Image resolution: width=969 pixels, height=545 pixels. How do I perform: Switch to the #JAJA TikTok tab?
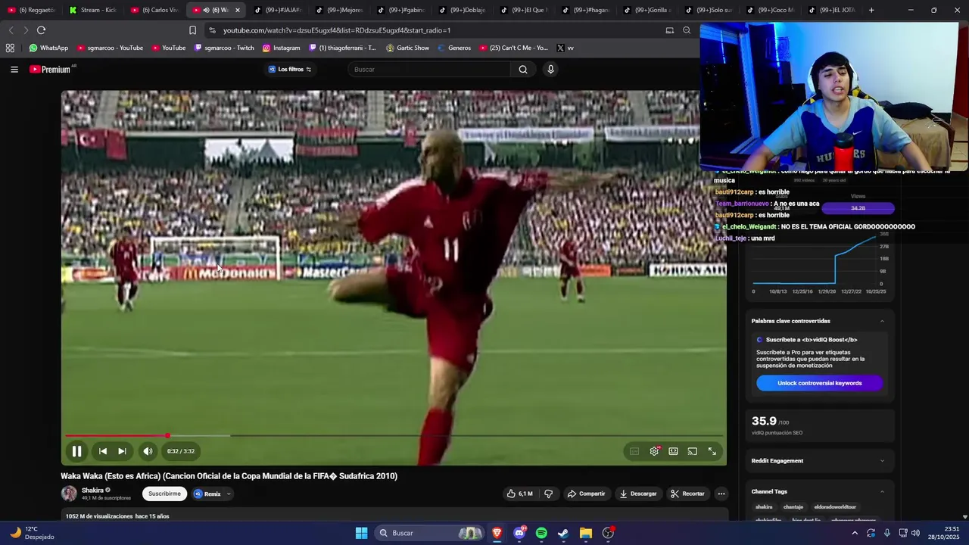[278, 10]
